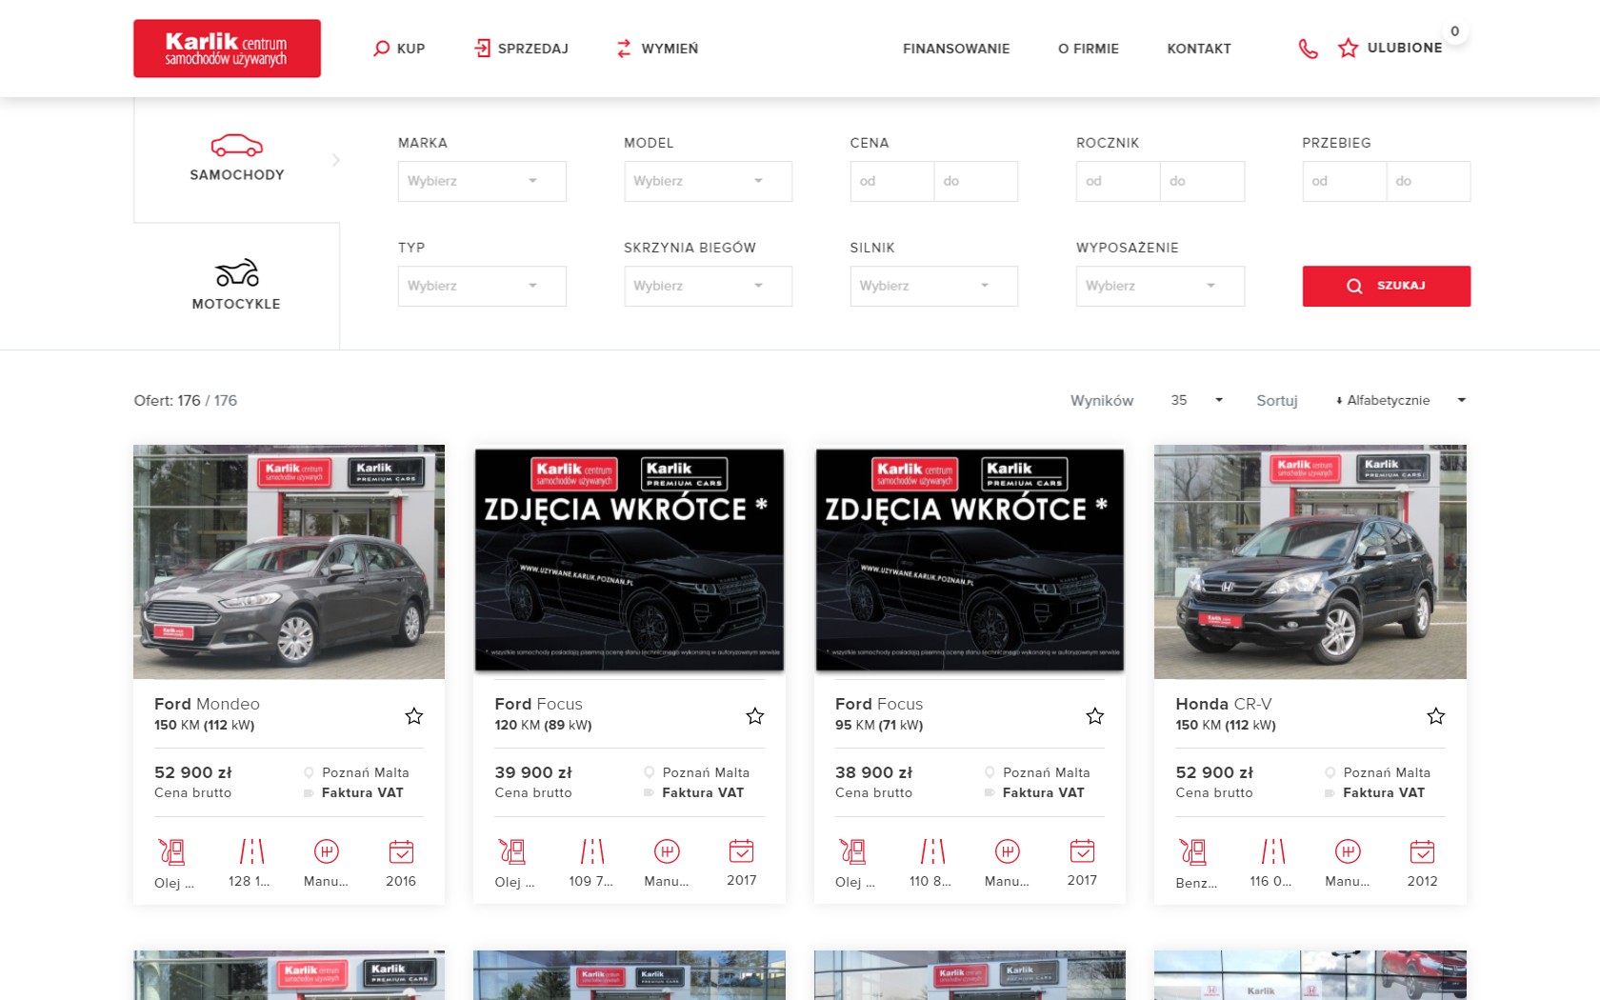Screen dimensions: 1600x1000
Task: Toggle favorite star on Honda CR-V
Action: coord(1435,716)
